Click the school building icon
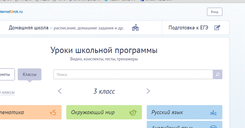245x128 pixels. point(135,27)
